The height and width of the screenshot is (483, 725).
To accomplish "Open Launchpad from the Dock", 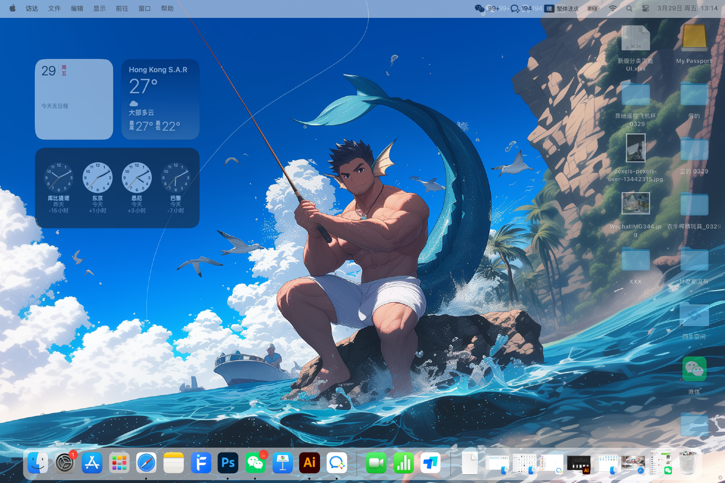I will tap(119, 463).
